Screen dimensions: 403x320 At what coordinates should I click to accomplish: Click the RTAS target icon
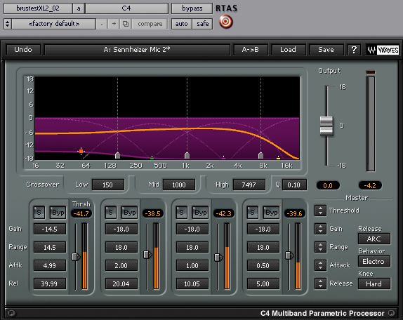point(226,22)
